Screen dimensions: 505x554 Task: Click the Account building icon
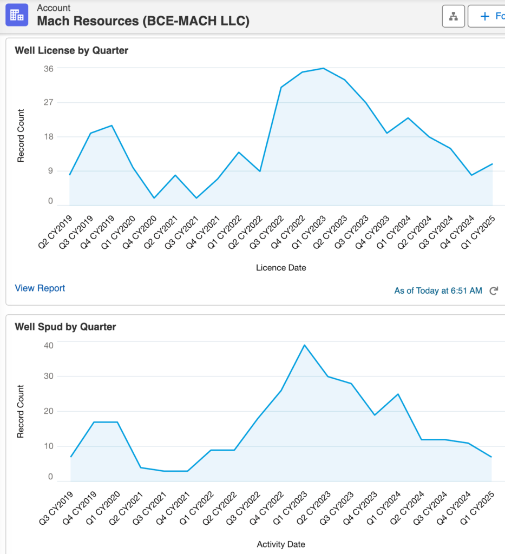pyautogui.click(x=17, y=15)
